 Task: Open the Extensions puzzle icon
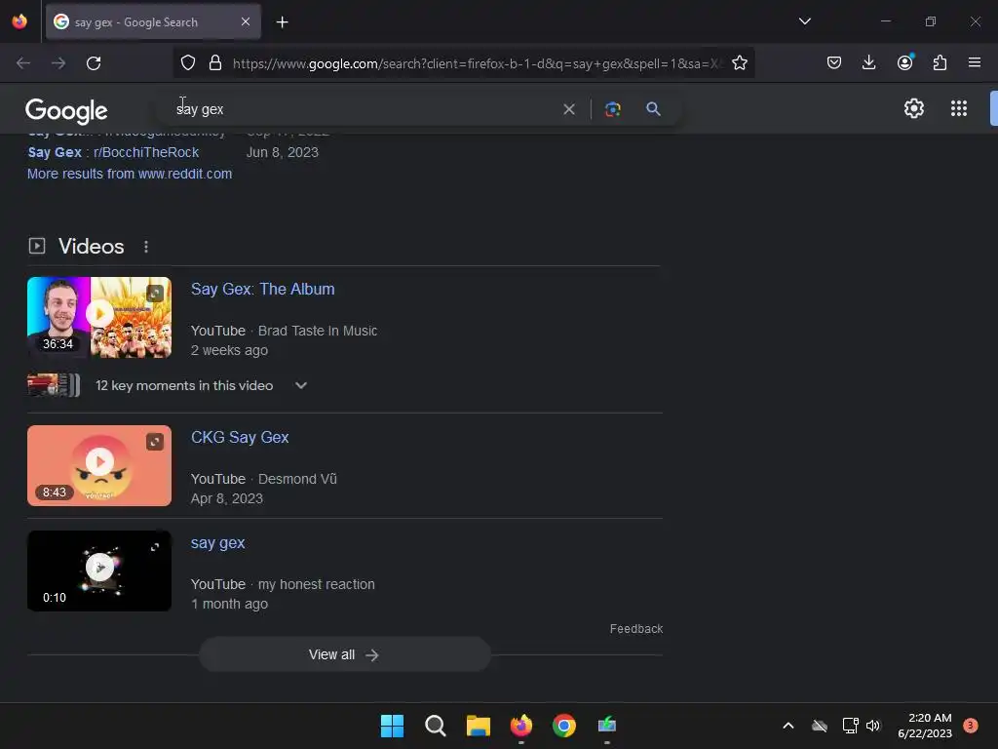(940, 63)
